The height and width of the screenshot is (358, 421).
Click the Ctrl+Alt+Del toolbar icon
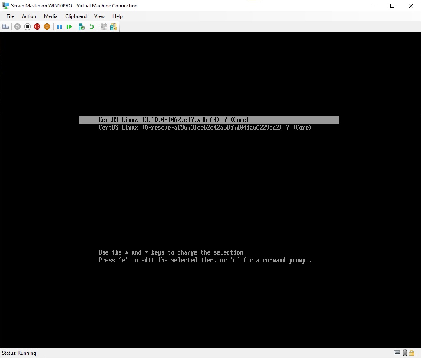tap(6, 27)
